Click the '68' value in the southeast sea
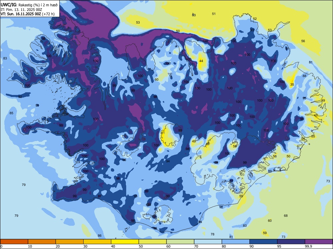333x249 pixels. tap(286, 216)
